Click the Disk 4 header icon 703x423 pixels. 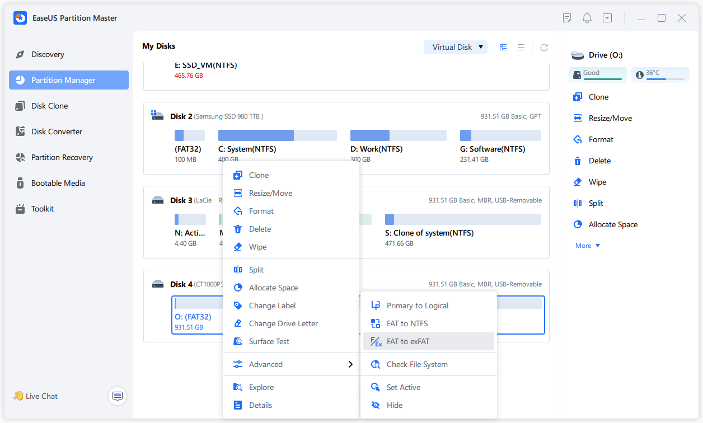158,284
